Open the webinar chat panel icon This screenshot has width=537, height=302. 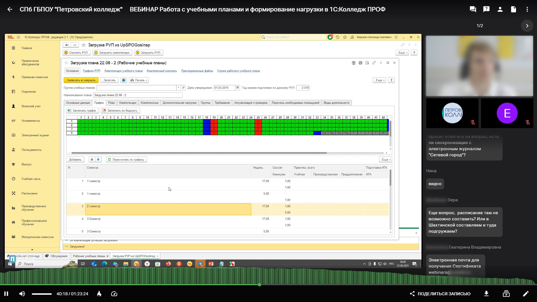pyautogui.click(x=473, y=9)
